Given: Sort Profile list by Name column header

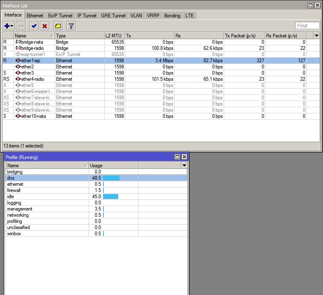Looking at the screenshot, I should 47,166.
